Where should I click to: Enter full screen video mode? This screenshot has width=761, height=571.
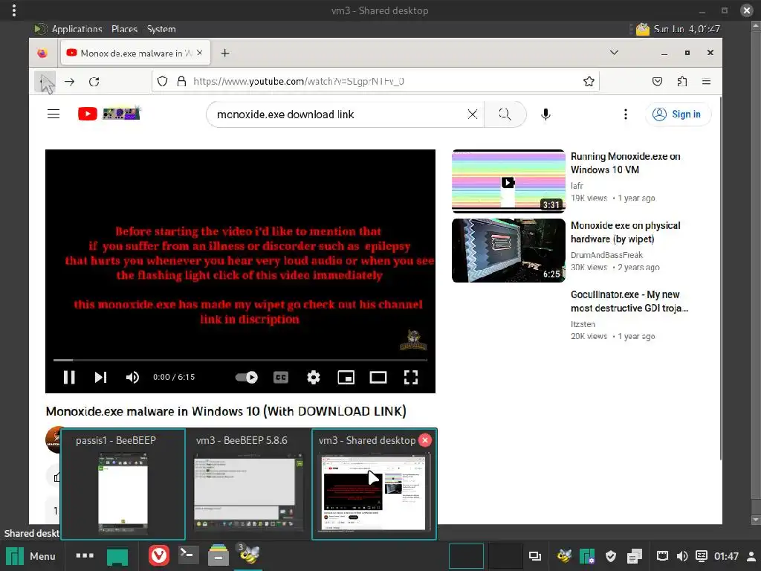[x=410, y=377]
